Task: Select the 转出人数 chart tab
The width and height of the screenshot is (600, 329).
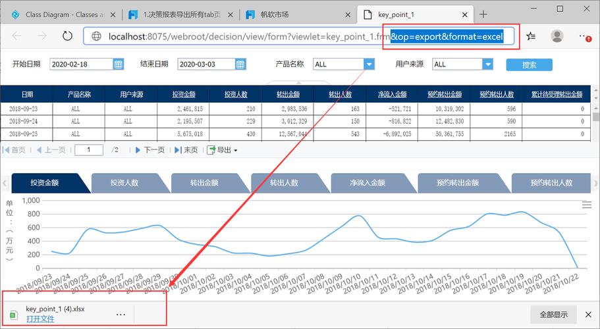Action: tap(284, 183)
